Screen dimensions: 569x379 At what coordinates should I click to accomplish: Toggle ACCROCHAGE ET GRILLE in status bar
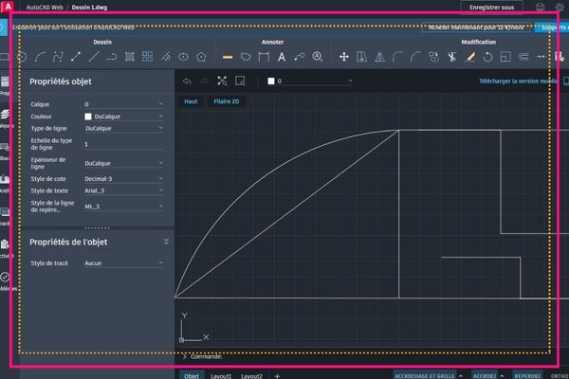coord(425,376)
